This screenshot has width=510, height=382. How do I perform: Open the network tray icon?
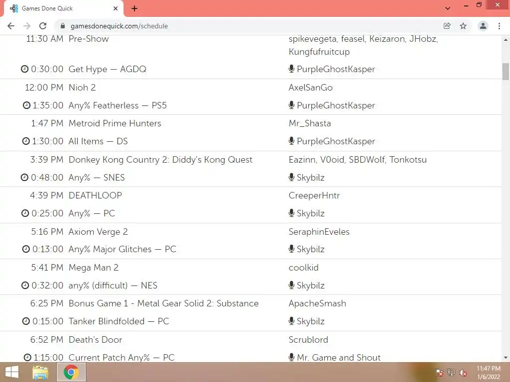(x=451, y=372)
